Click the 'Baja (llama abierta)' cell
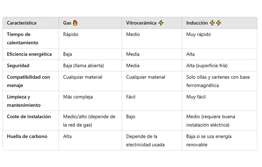Image resolution: width=262 pixels, height=167 pixels. point(83,66)
